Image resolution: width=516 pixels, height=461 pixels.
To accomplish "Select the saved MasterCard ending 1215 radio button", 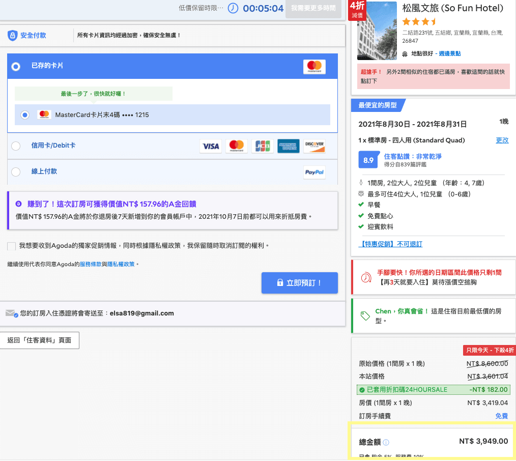I will click(x=24, y=114).
